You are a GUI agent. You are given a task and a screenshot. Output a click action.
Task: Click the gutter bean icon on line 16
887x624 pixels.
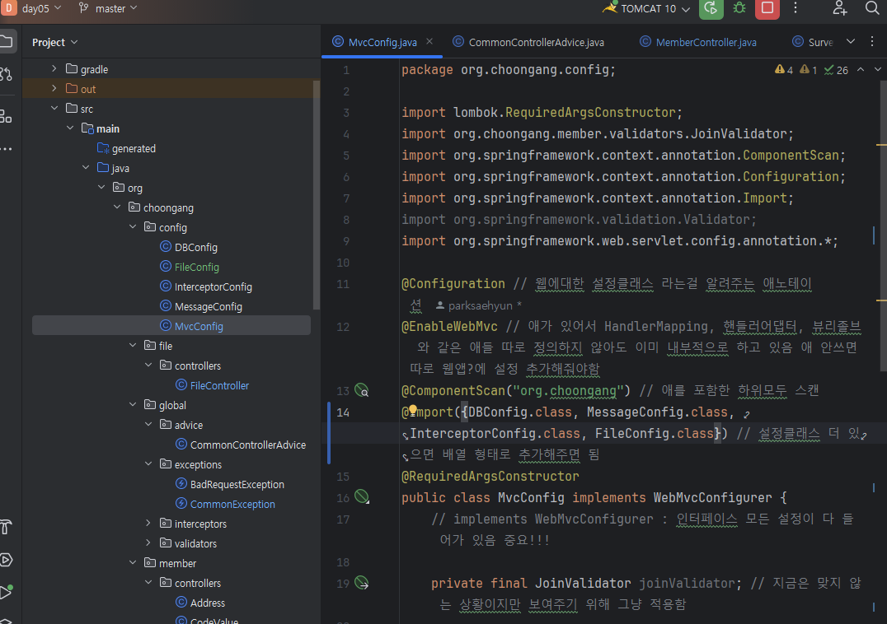tap(361, 496)
